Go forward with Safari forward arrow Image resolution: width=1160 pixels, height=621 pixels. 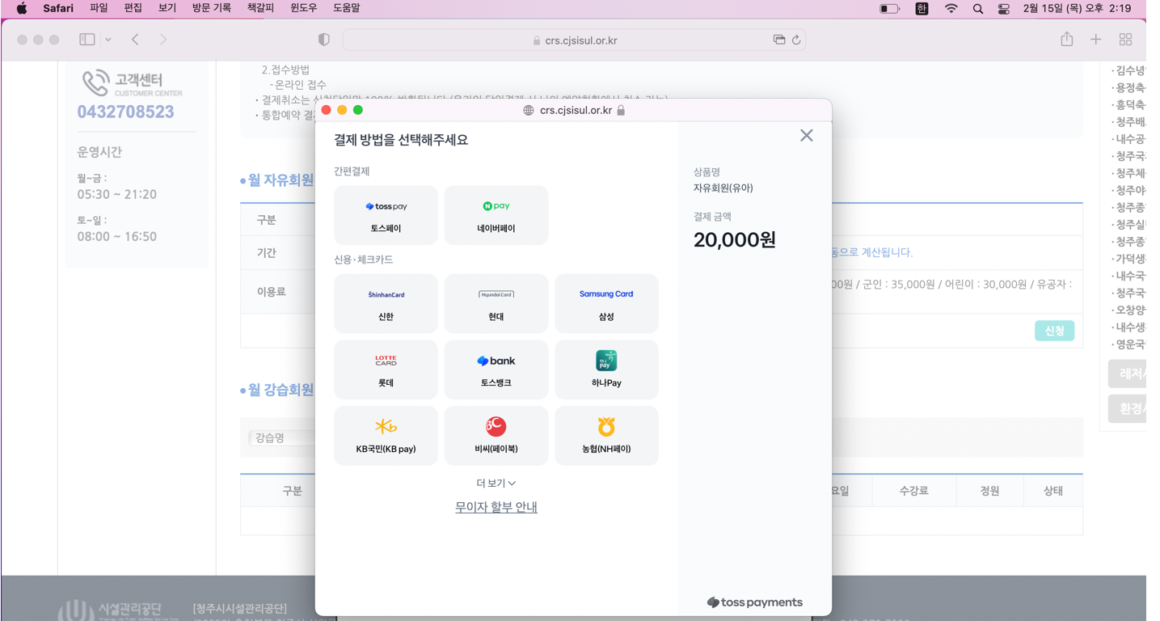(x=163, y=40)
